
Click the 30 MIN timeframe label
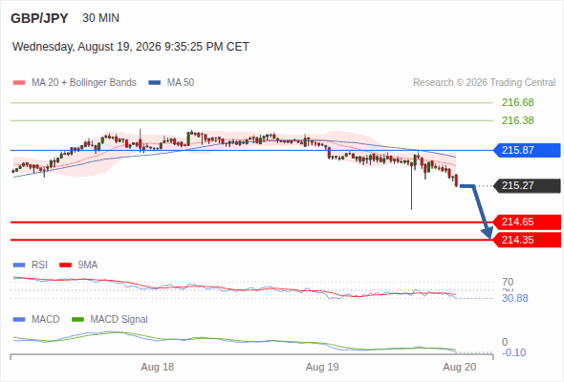(x=100, y=18)
